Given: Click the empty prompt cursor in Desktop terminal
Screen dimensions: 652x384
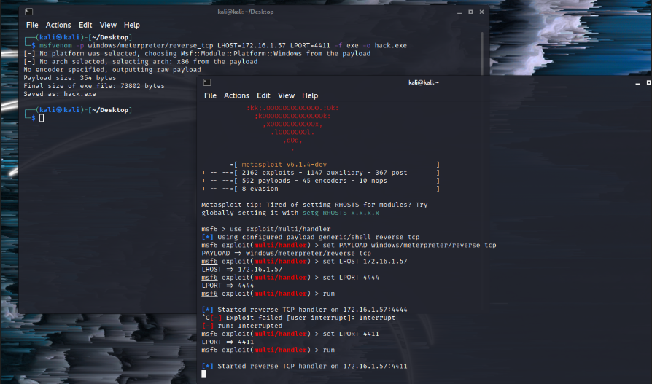Looking at the screenshot, I should tap(42, 118).
